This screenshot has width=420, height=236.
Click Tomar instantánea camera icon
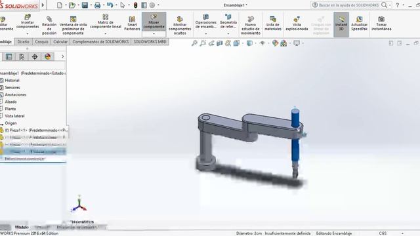(381, 24)
